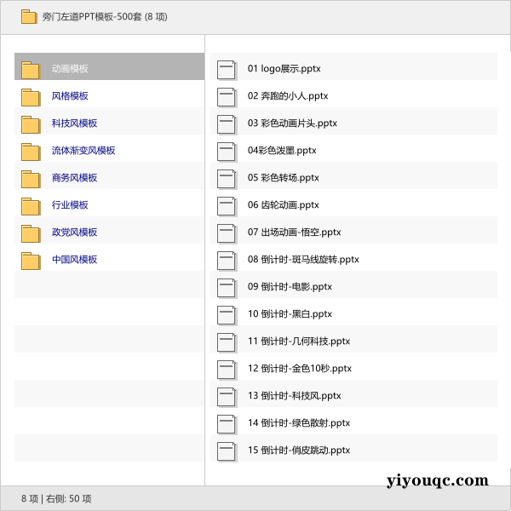
Task: Click the file icon for 10 倒计时-黑白.pptx
Action: [x=226, y=314]
